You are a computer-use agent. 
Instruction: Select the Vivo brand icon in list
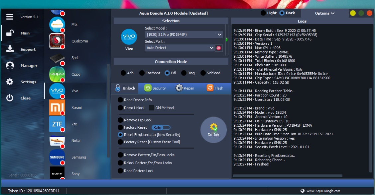click(x=57, y=91)
